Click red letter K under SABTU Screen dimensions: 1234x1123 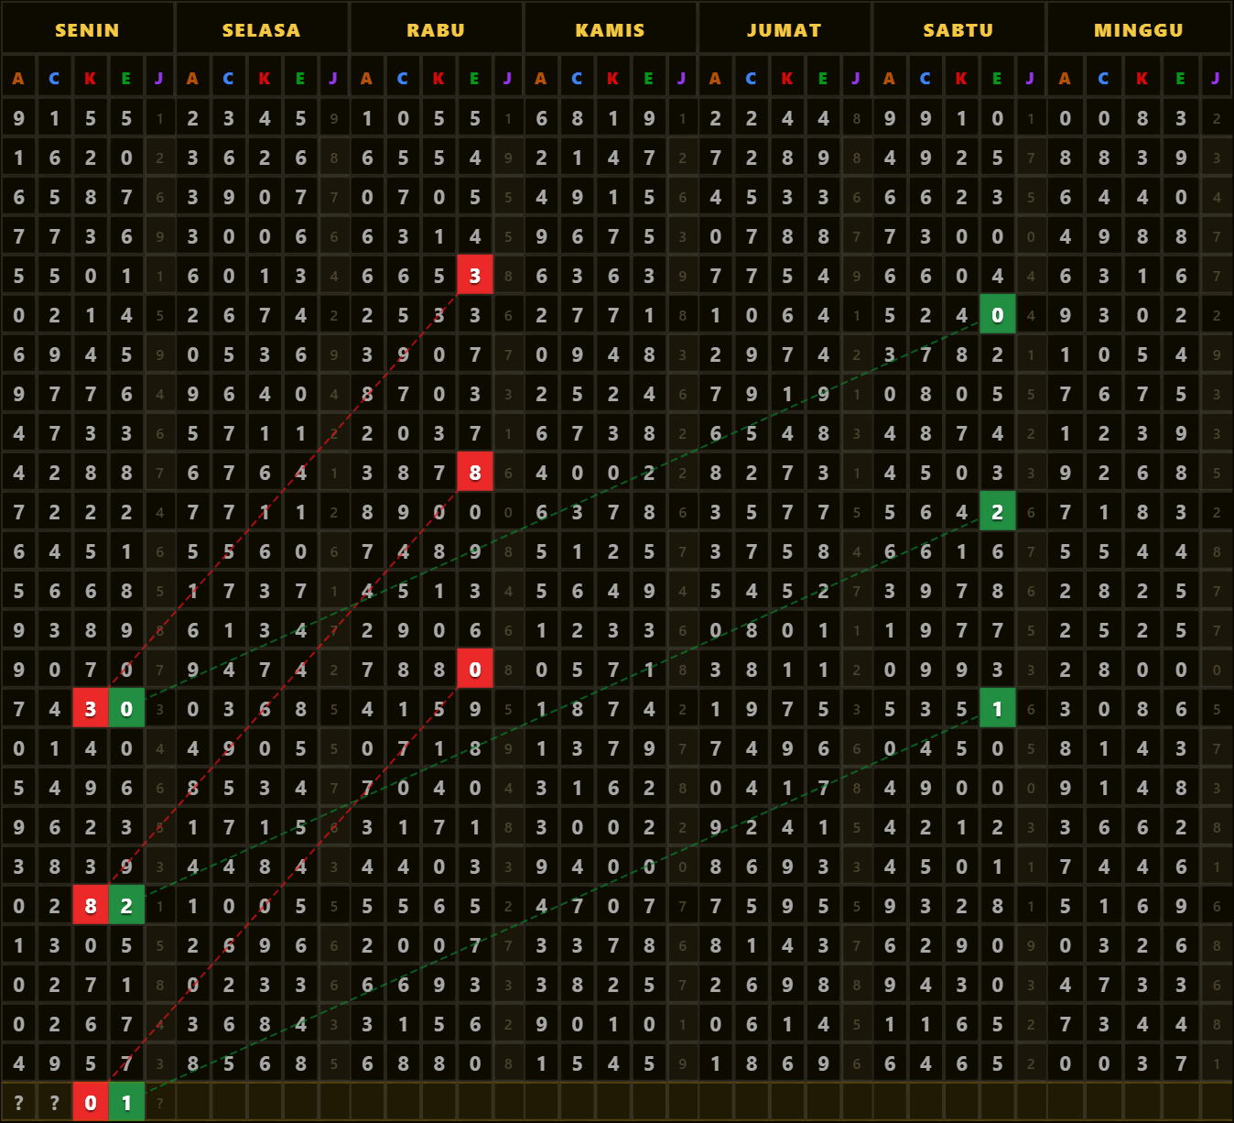[x=961, y=79]
